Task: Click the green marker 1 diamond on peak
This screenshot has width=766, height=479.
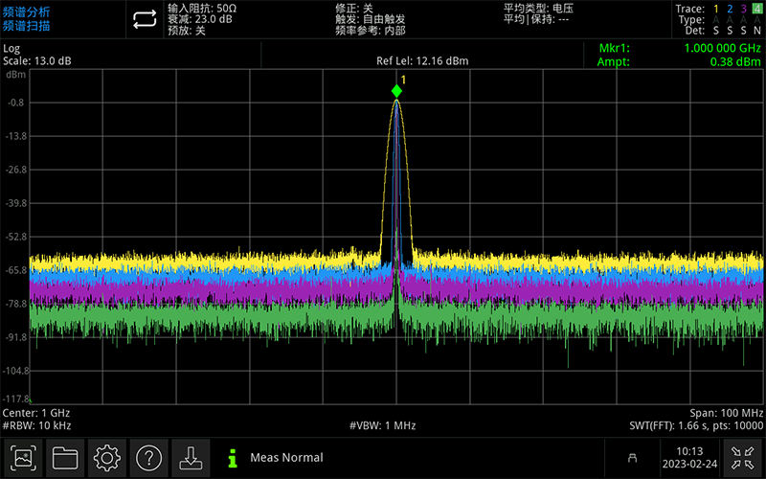Action: coord(396,91)
